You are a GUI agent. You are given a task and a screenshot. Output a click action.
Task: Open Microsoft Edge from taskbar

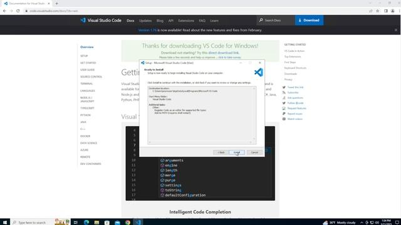pos(86,222)
